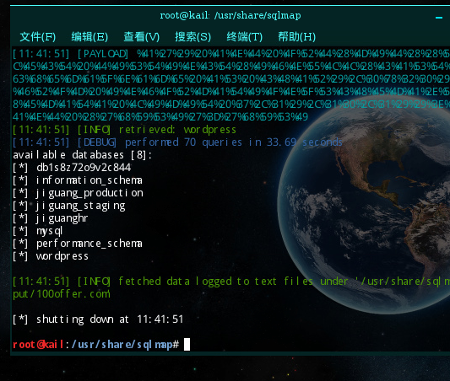This screenshot has width=450, height=381.
Task: Click the window title root@kail
Action: coord(230,15)
